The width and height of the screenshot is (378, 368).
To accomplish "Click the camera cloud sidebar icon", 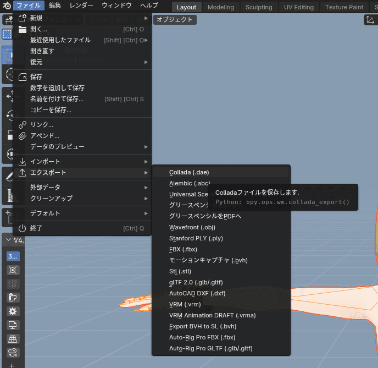I will point(13,353).
